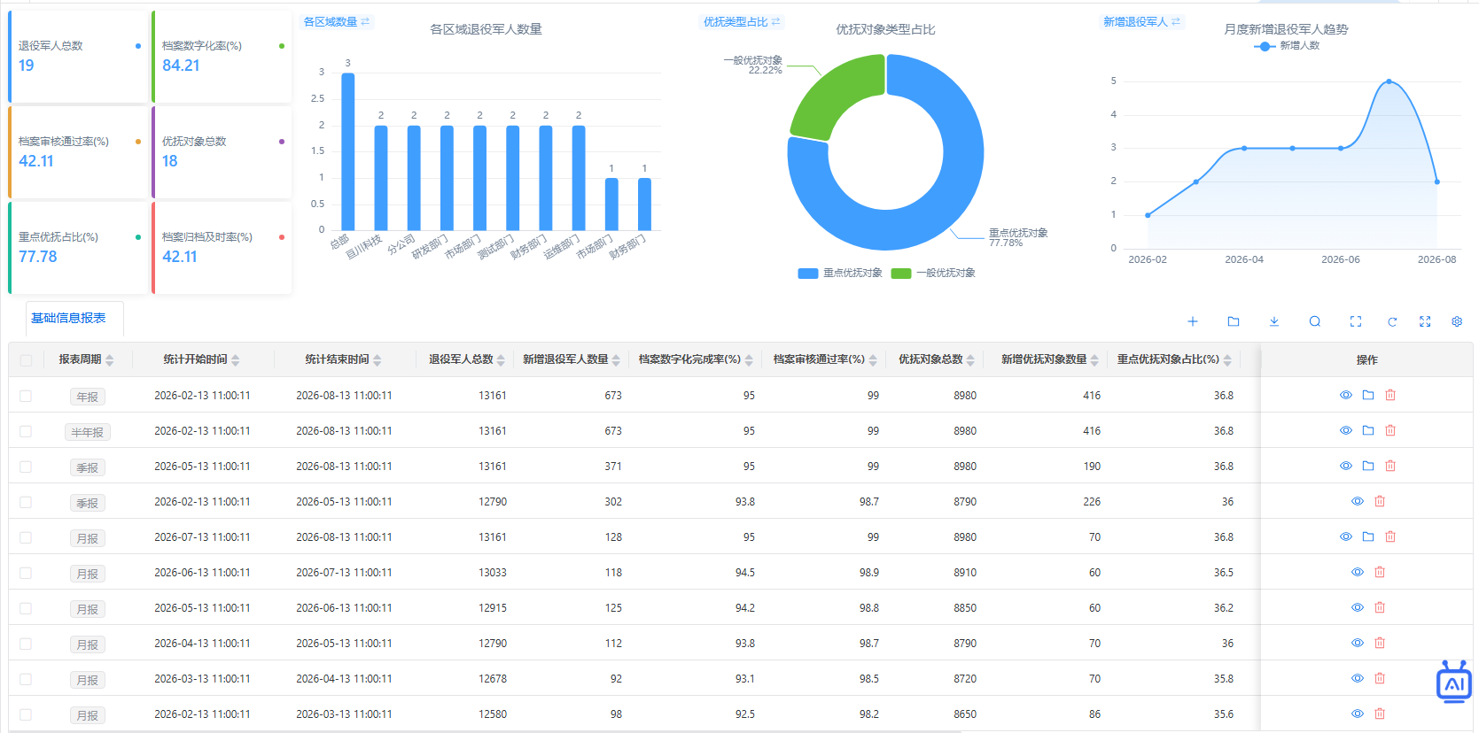Open the 优抚对象总数 stat card
Viewport: 1479px width, 733px height.
click(x=222, y=152)
